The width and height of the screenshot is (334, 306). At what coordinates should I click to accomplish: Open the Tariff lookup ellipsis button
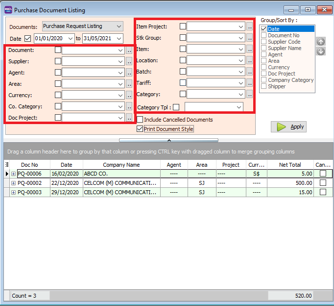249,83
